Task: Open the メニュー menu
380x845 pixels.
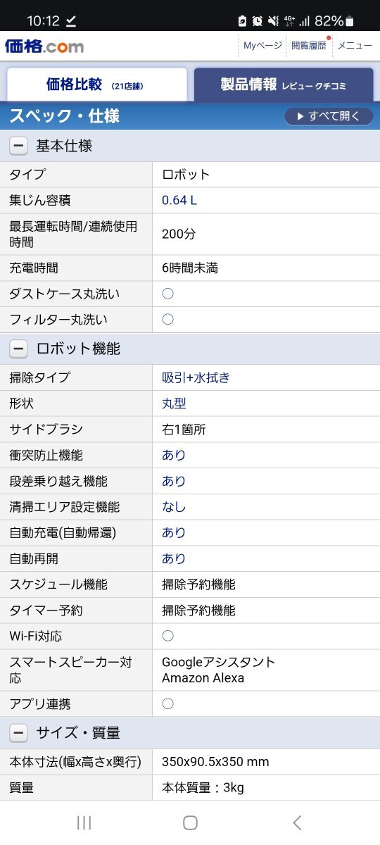Action: 355,45
